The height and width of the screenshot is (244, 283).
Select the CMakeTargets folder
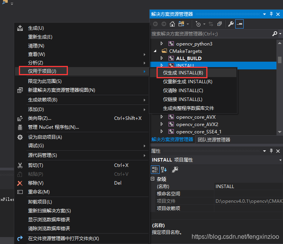point(185,51)
